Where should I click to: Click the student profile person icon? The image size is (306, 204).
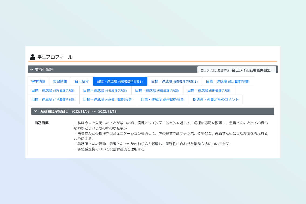coord(33,57)
